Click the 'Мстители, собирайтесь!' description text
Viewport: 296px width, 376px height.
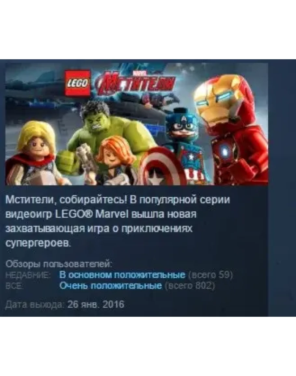click(66, 200)
